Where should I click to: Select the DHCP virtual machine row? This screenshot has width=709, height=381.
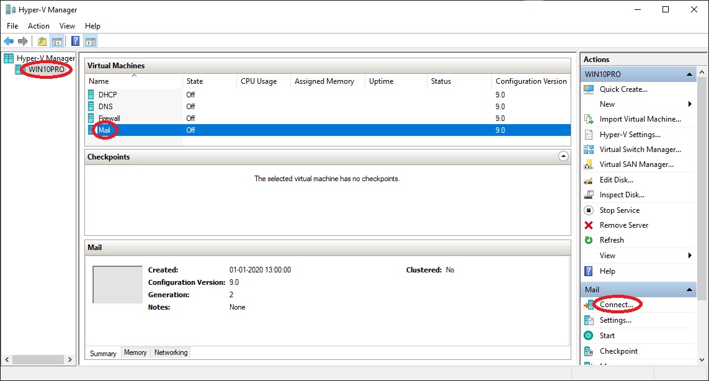tap(328, 94)
